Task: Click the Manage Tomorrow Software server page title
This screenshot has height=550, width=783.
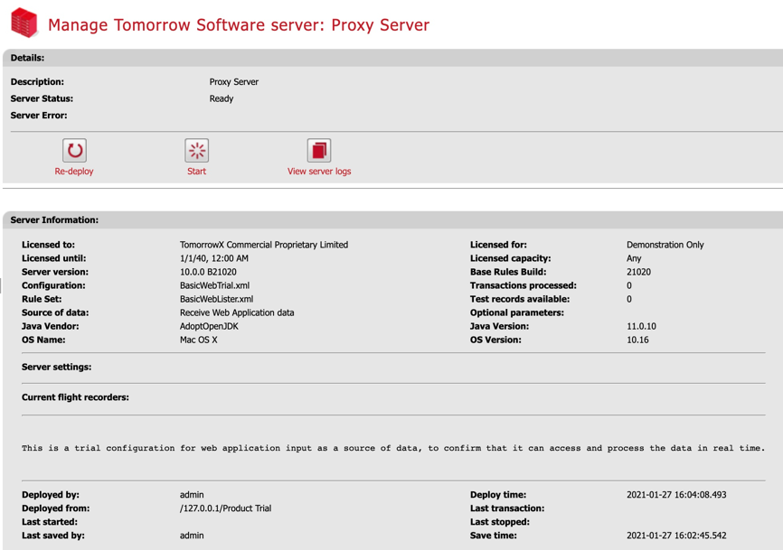Action: coord(239,24)
